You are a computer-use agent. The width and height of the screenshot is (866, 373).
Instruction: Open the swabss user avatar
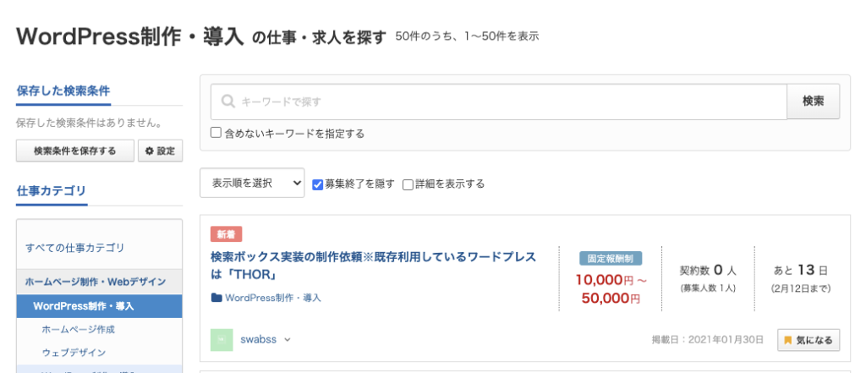221,339
